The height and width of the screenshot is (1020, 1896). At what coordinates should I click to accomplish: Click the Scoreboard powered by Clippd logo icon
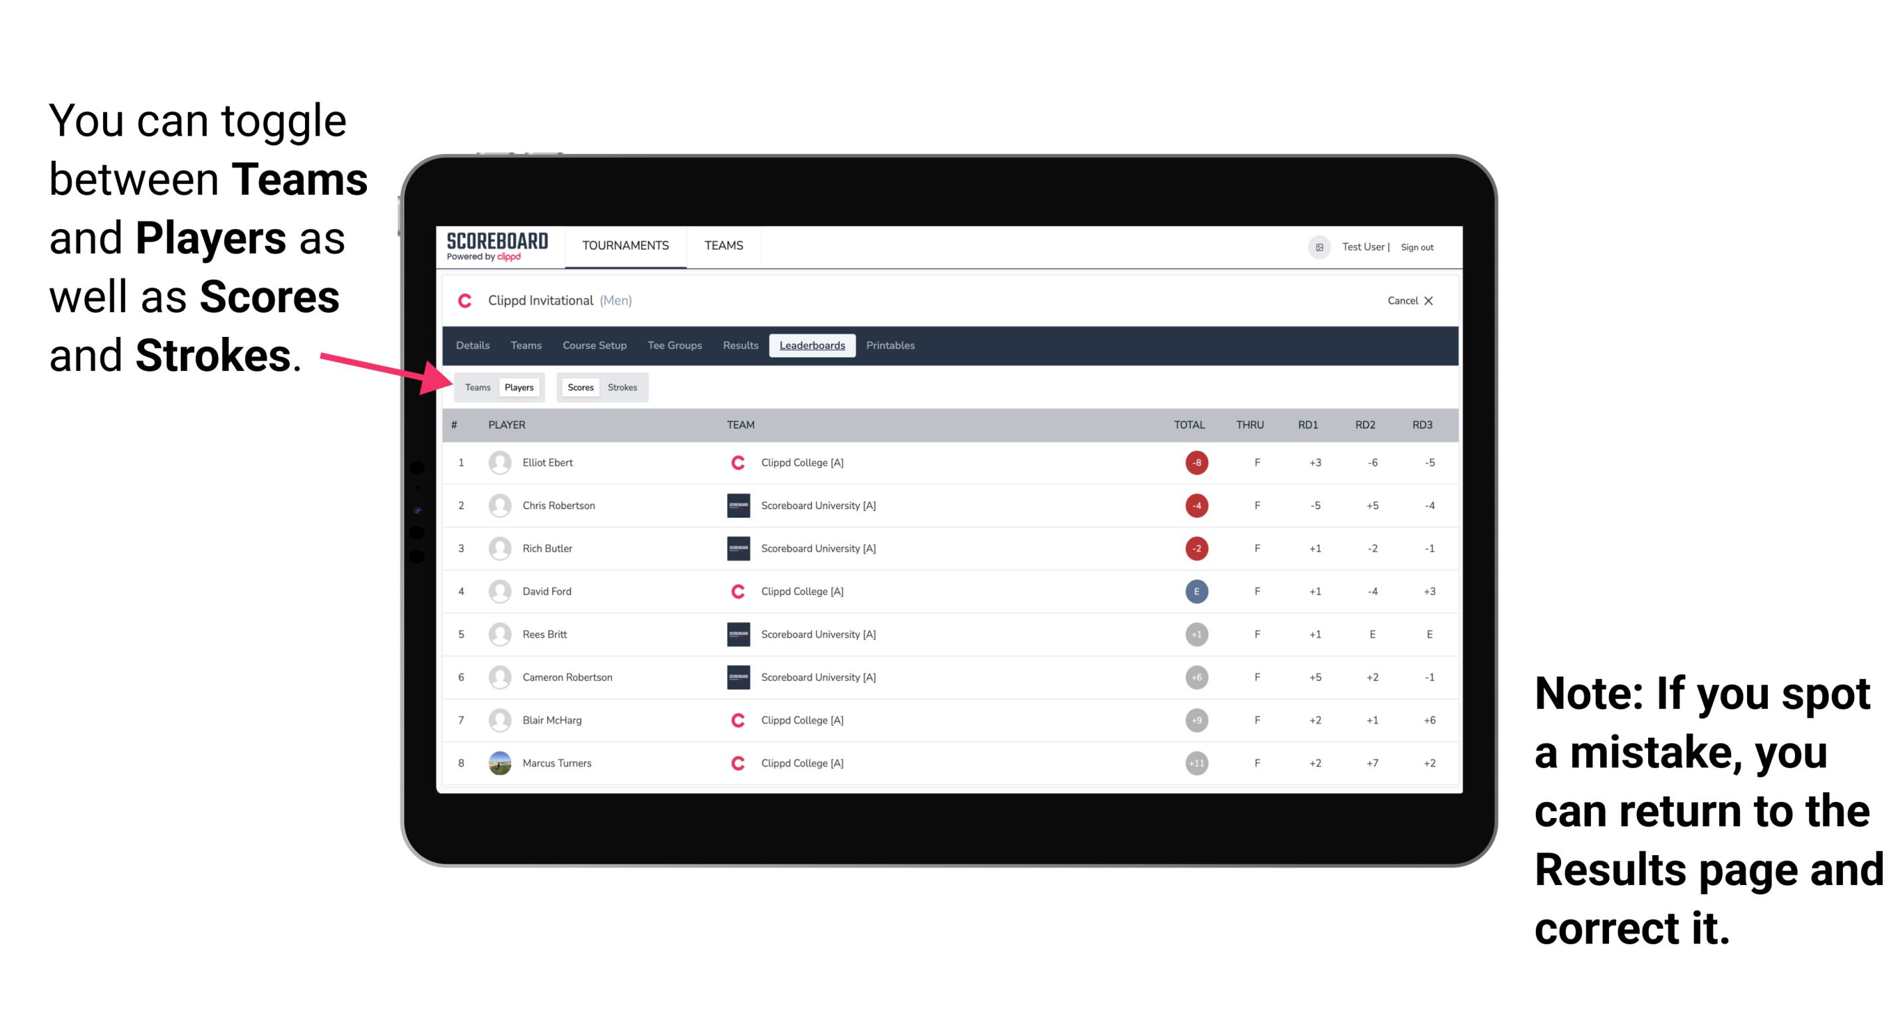[497, 250]
